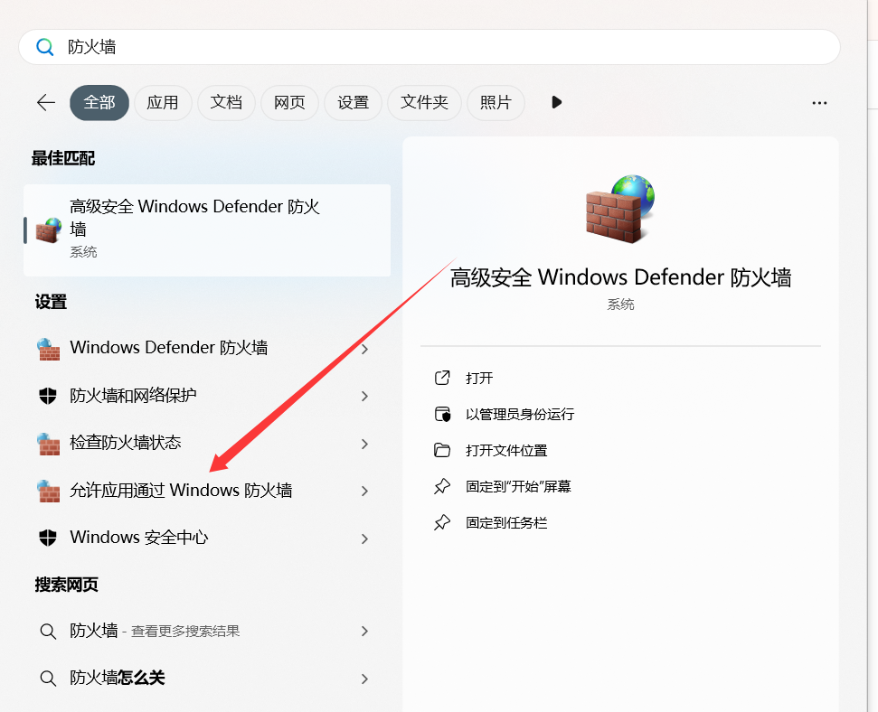Click the games/more filter arrow after 照片 tab
This screenshot has height=712, width=878.
556,102
